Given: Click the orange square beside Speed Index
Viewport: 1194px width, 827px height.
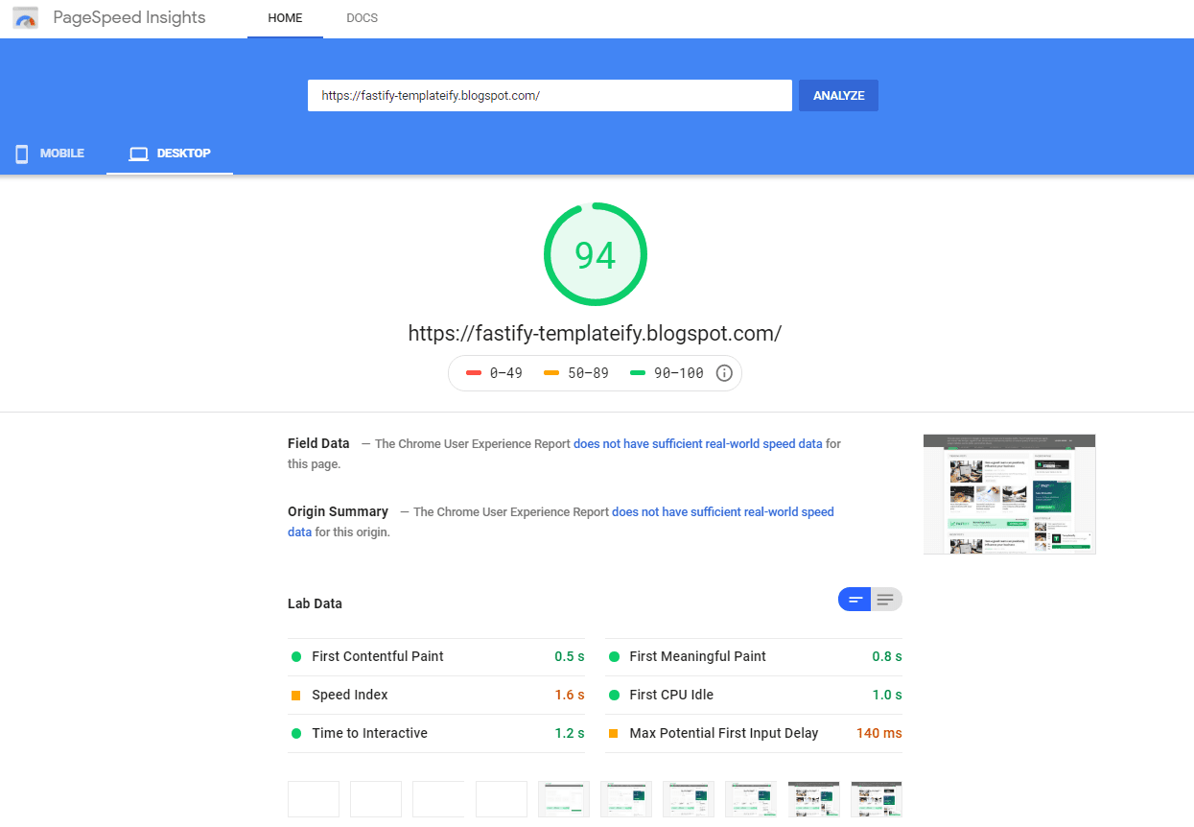Looking at the screenshot, I should click(296, 695).
